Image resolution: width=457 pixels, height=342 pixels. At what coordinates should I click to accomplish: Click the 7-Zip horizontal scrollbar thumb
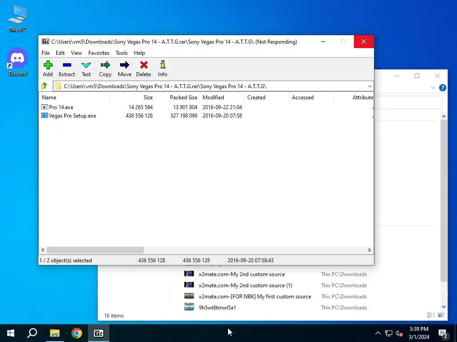tap(95, 250)
